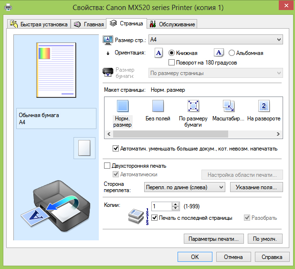This screenshot has width=295, height=269.
Task: Click the Указание поля... button
Action: (x=256, y=187)
